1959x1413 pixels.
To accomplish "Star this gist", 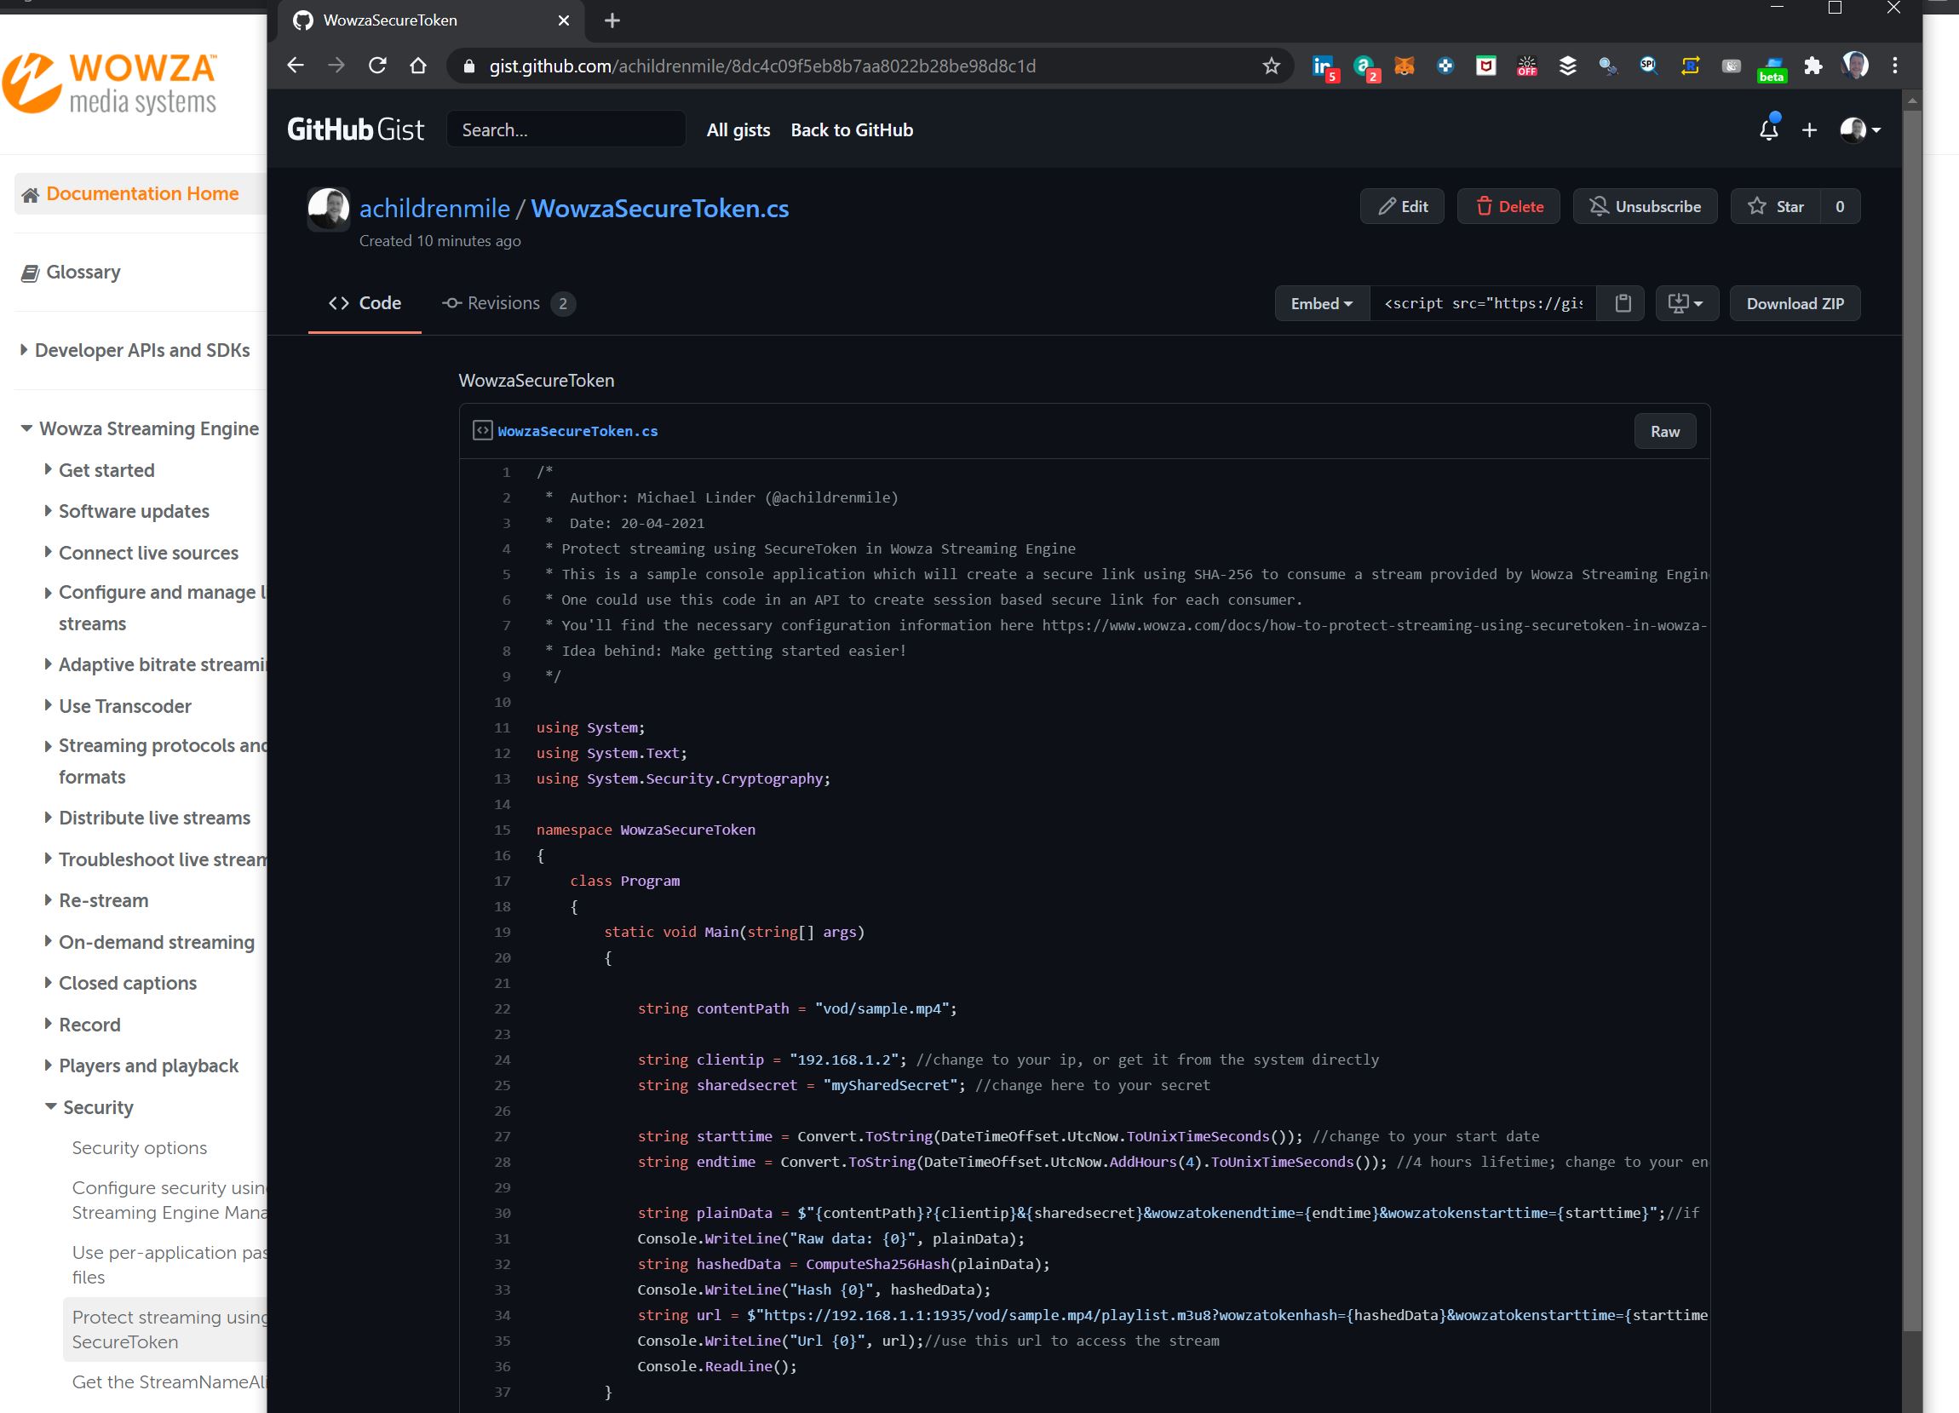I will (x=1775, y=206).
